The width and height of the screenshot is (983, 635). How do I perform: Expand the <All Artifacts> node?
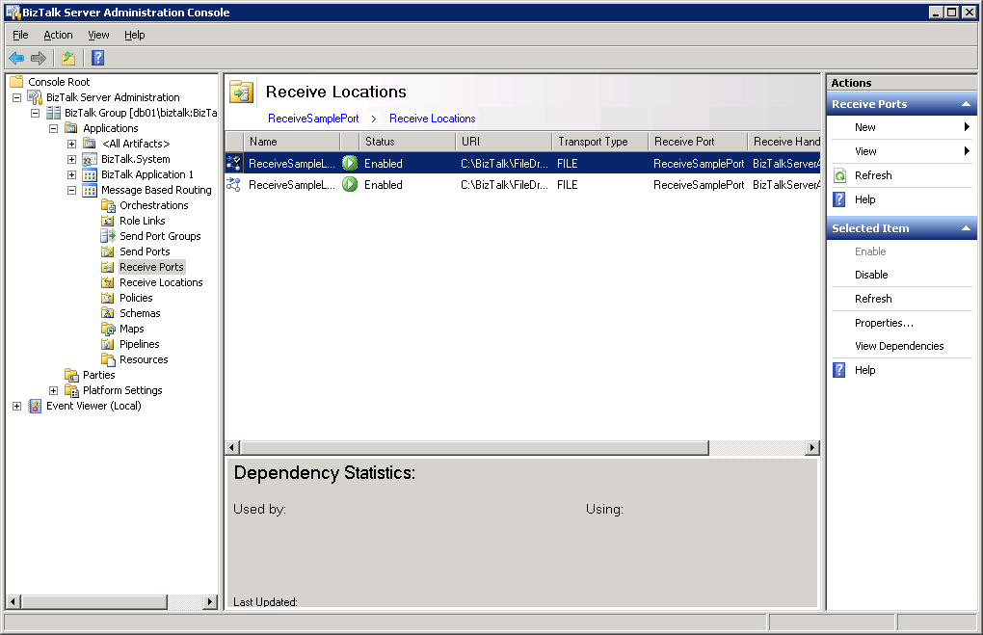71,144
